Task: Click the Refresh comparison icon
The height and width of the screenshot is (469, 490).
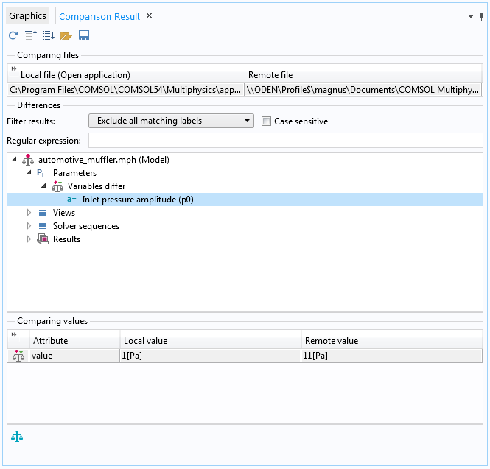Action: point(13,35)
